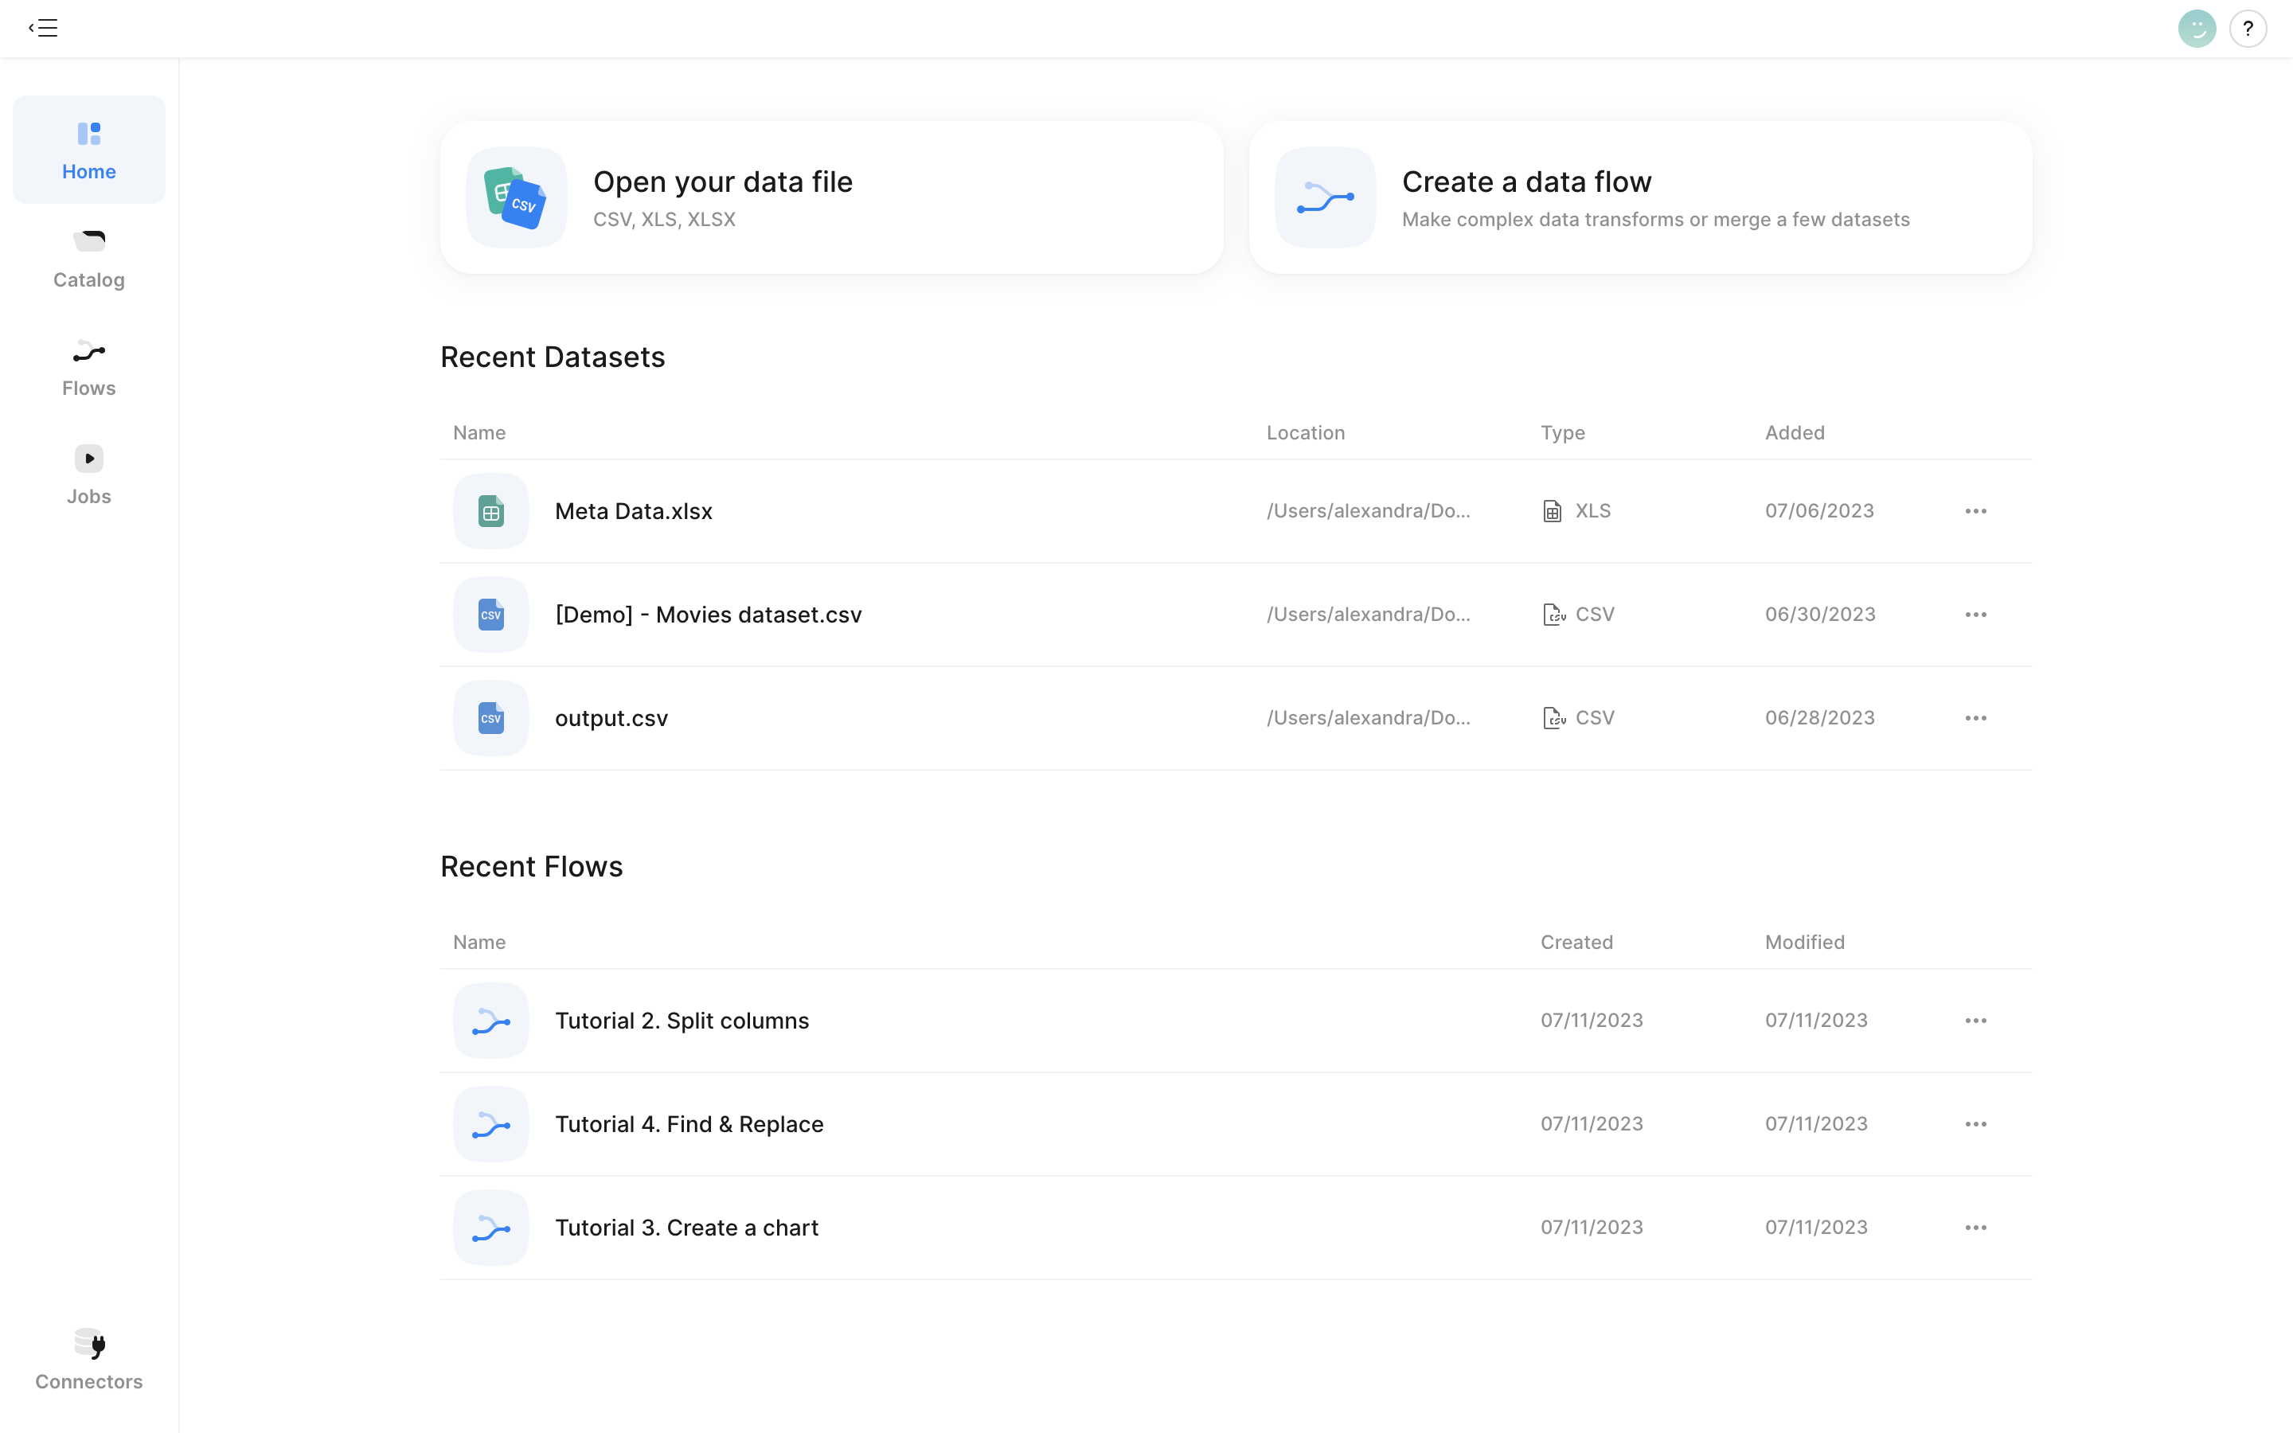This screenshot has width=2293, height=1433.
Task: Open the more options menu for Meta Data.xlsx
Action: click(1975, 511)
